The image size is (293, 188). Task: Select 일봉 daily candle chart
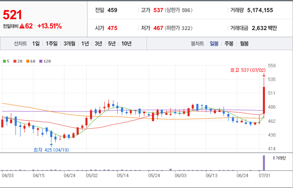pyautogui.click(x=214, y=43)
